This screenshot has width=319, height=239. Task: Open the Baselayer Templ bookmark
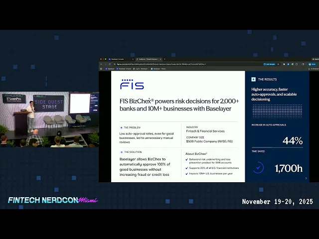click(159, 69)
